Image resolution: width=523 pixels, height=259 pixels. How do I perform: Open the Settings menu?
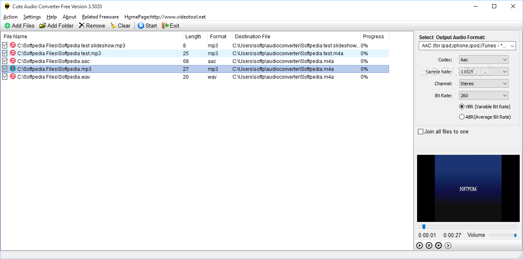pyautogui.click(x=32, y=17)
